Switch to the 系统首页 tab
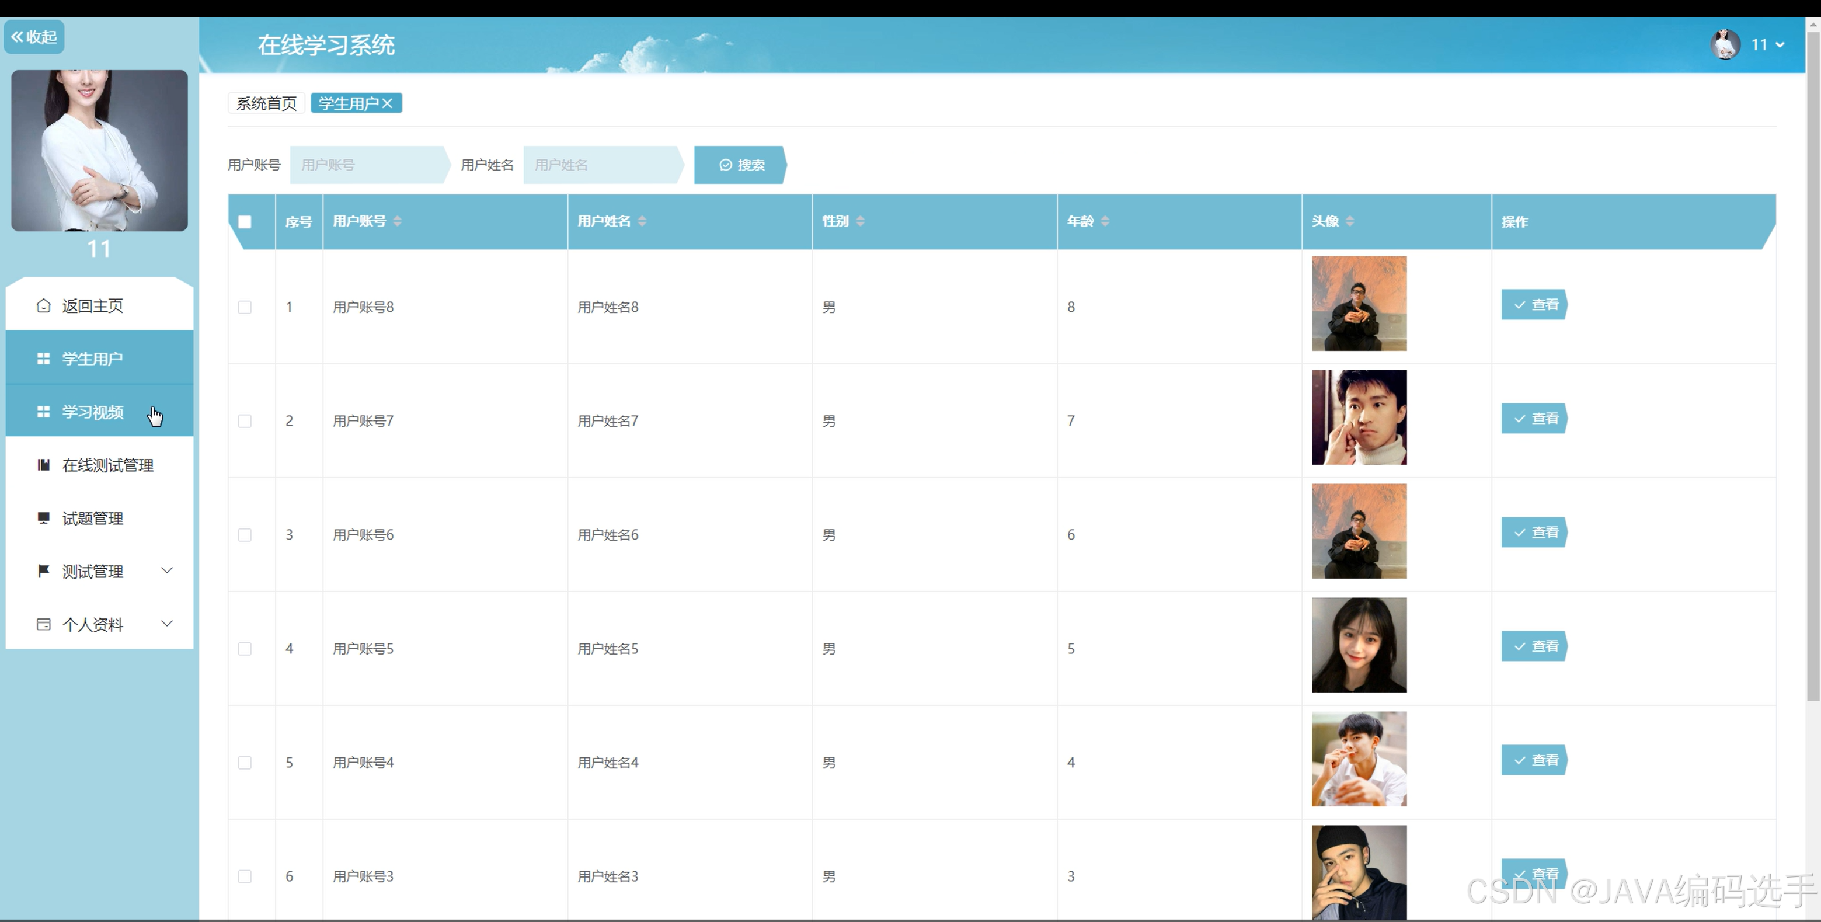The image size is (1821, 922). (x=266, y=103)
